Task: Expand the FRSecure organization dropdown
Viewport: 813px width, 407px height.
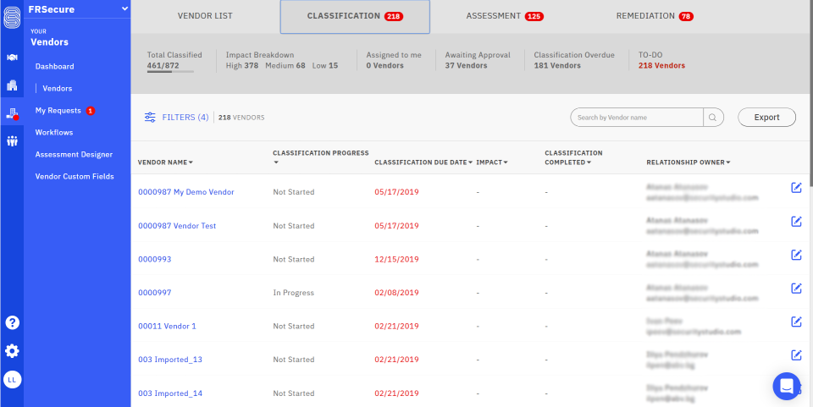Action: tap(124, 8)
